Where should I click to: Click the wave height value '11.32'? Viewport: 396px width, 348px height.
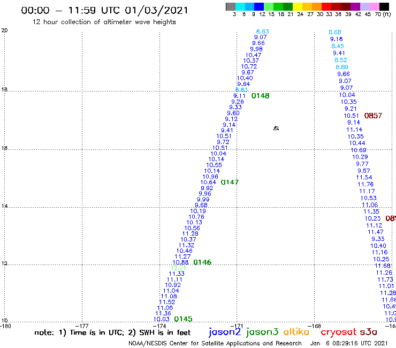186,245
